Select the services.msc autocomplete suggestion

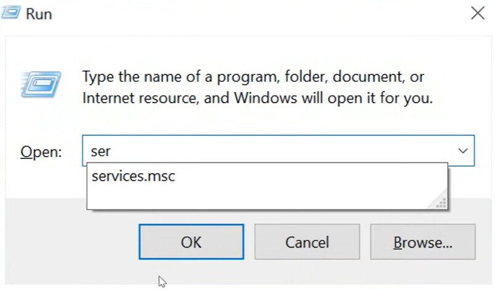click(134, 176)
